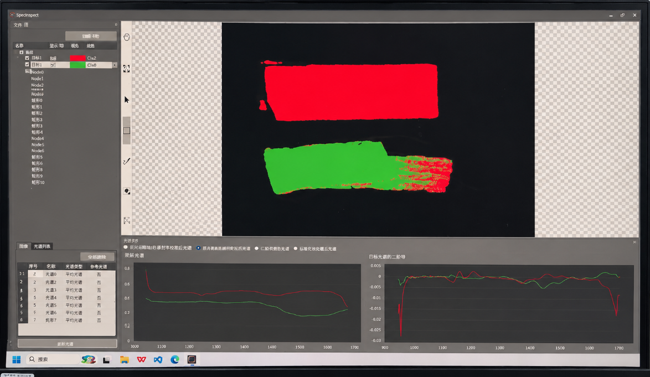
Task: Toggle the checkbox on the green Cls0 row
Action: click(27, 65)
